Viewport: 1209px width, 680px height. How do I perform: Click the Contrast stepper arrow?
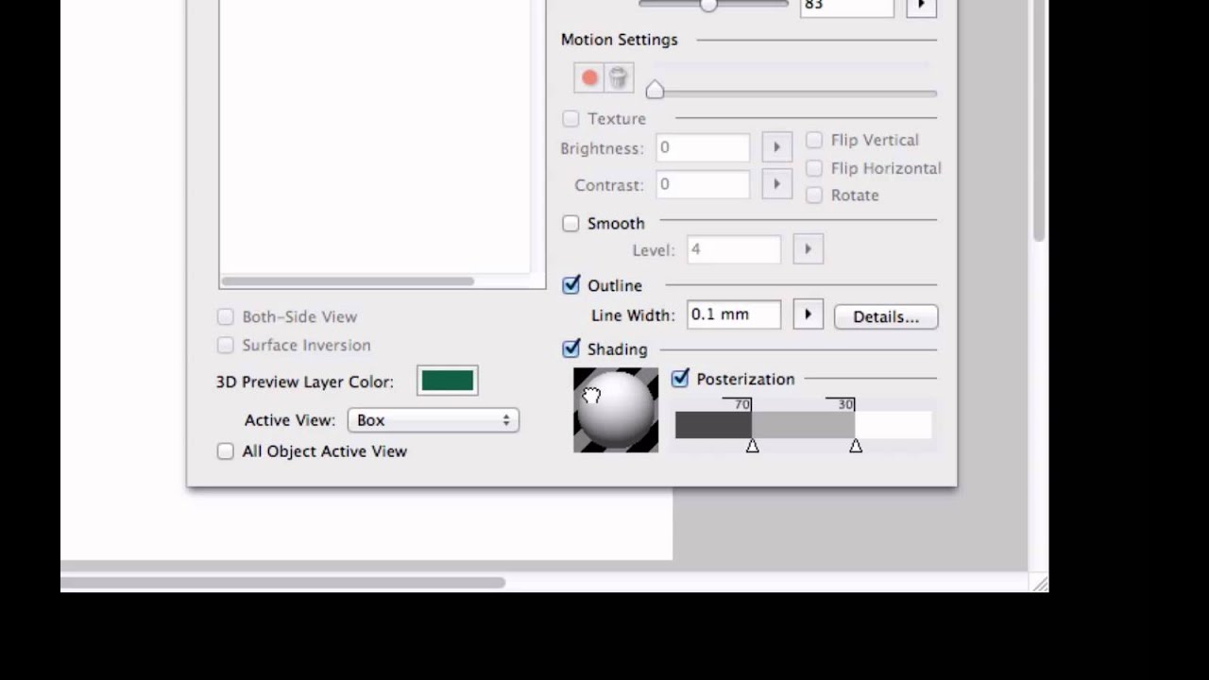coord(775,183)
